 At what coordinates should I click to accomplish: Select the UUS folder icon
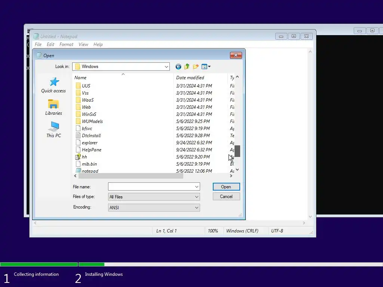point(78,86)
